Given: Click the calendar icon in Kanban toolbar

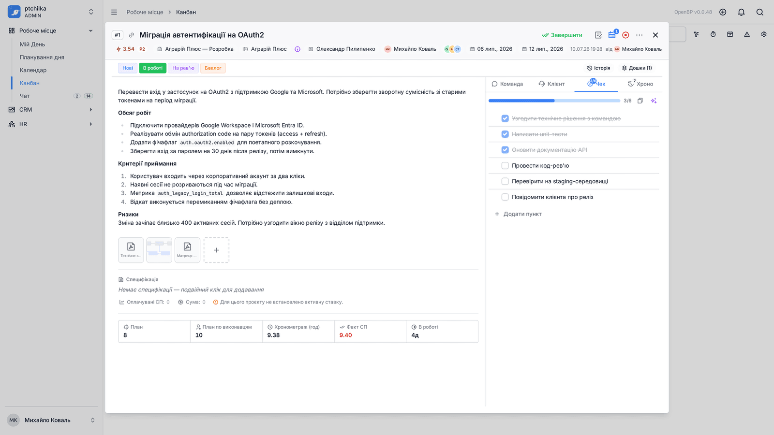Looking at the screenshot, I should click(730, 34).
